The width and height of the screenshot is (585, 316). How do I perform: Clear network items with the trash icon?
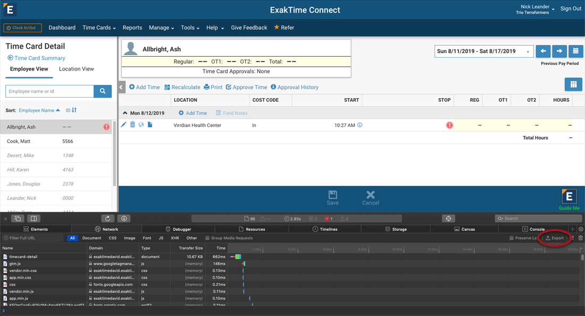[581, 238]
